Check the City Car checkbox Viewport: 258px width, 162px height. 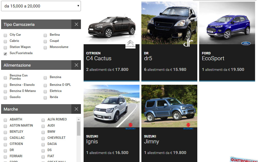5,35
